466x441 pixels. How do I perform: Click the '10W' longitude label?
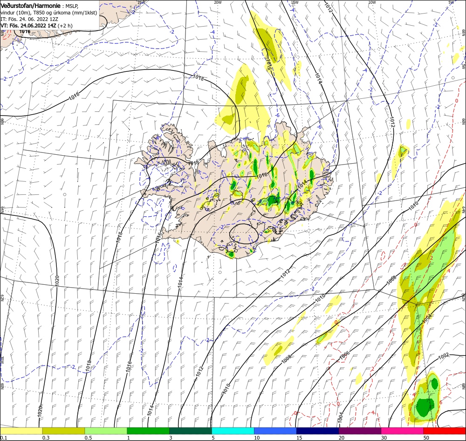pos(372,2)
